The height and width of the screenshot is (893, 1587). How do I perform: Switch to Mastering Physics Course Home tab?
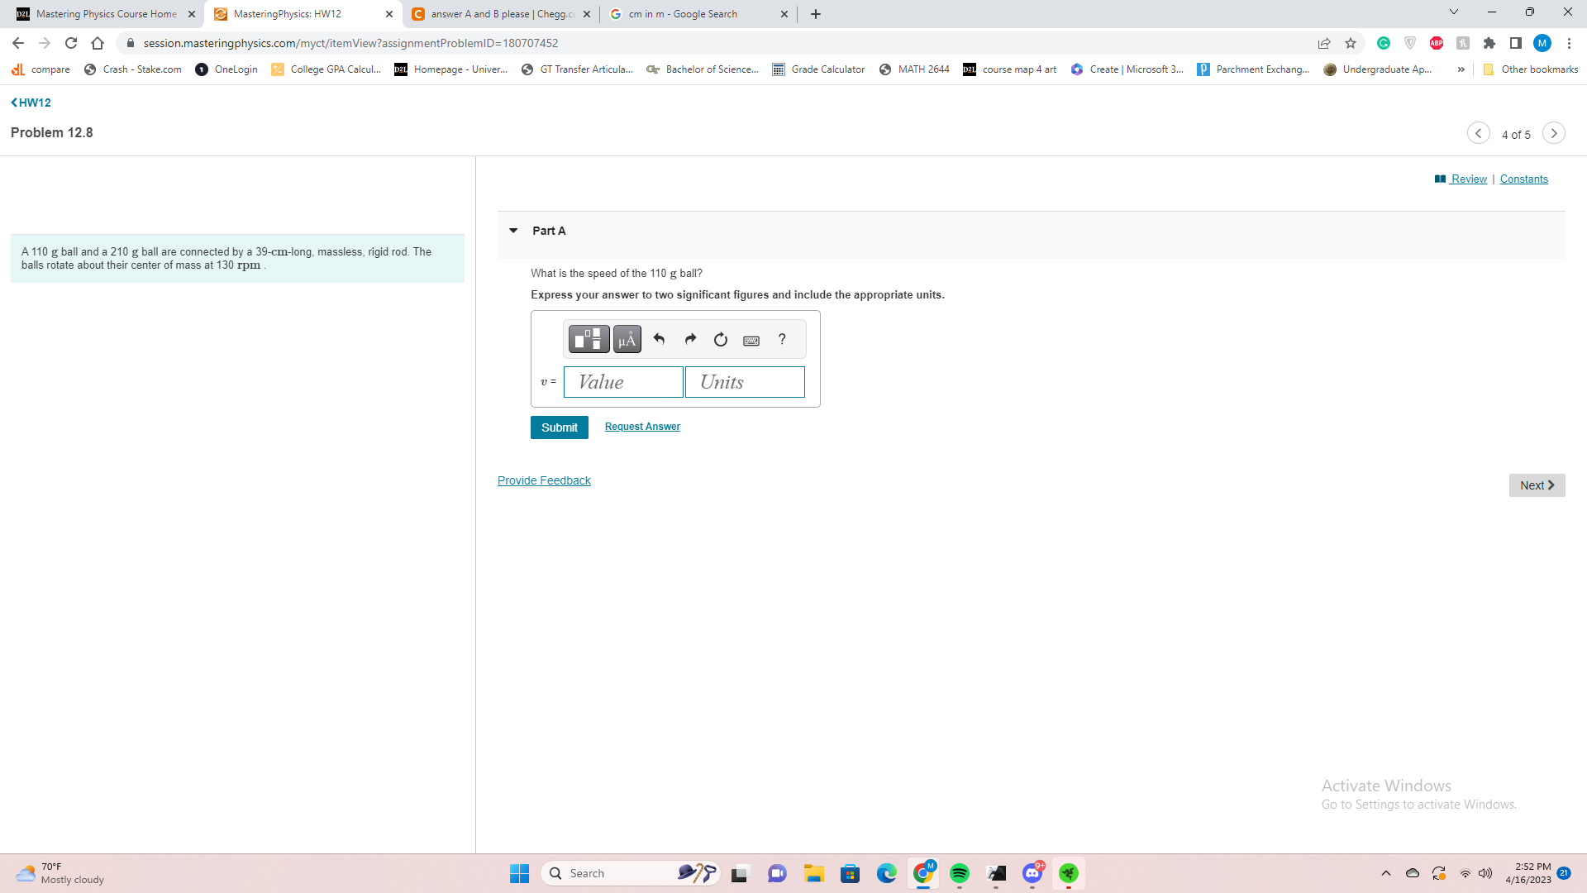106,14
